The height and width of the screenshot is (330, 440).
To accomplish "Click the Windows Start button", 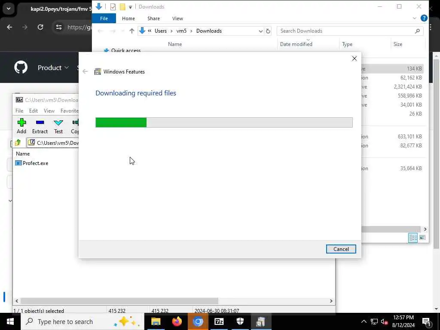I will pyautogui.click(x=10, y=321).
